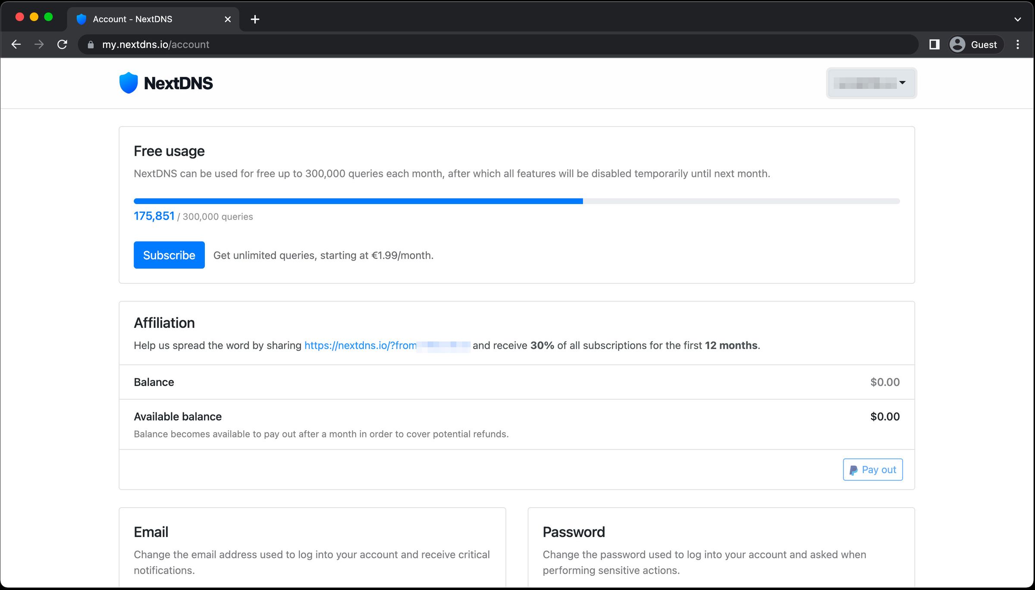1035x590 pixels.
Task: Click the Subscribe button
Action: 169,255
